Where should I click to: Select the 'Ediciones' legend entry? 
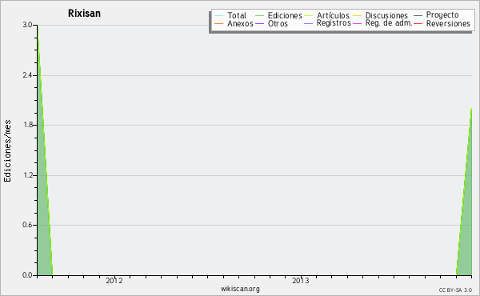pos(285,15)
